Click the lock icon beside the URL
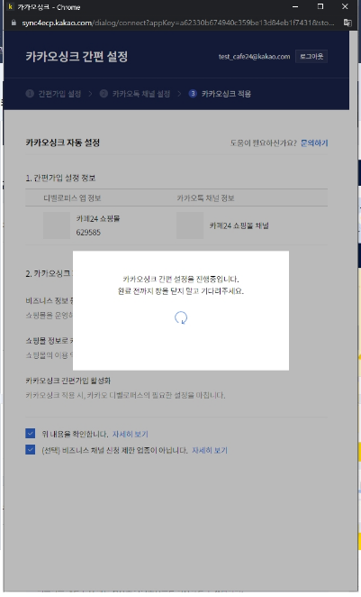Screen dimensions: 361x597 (x=14, y=23)
